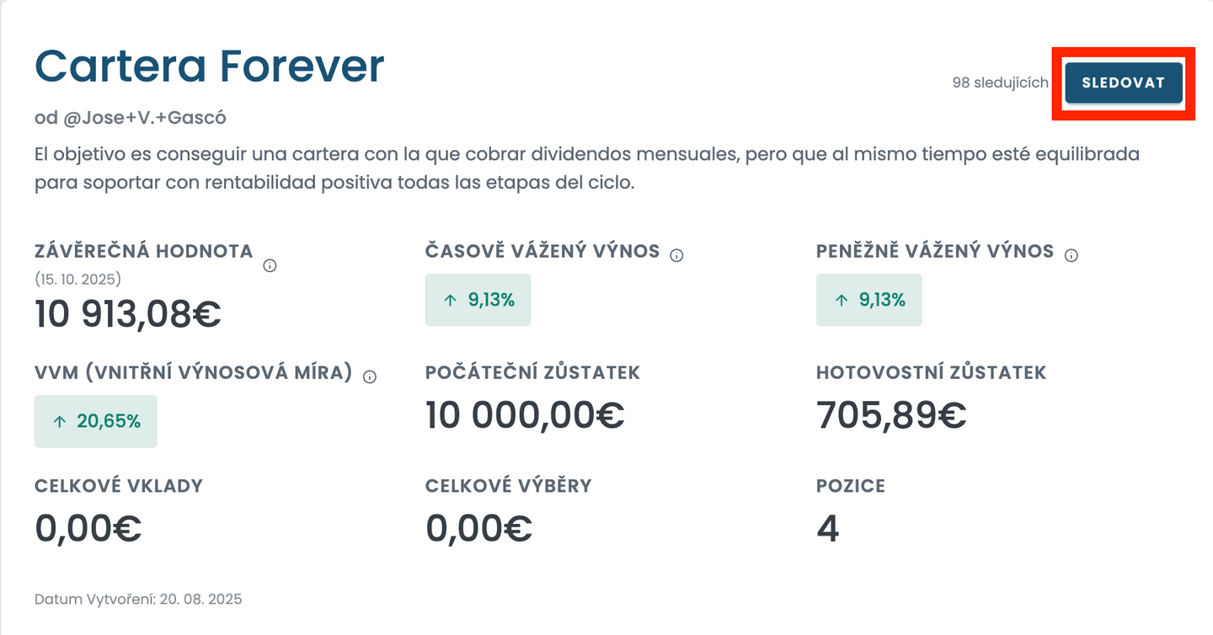
Task: Select the 10 913,08€ closing value
Action: click(x=128, y=315)
